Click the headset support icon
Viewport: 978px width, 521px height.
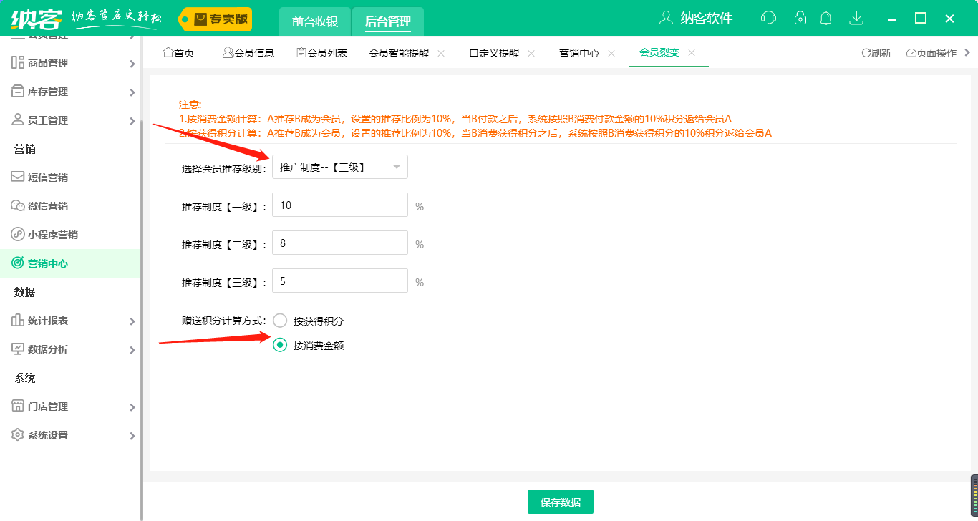[768, 17]
